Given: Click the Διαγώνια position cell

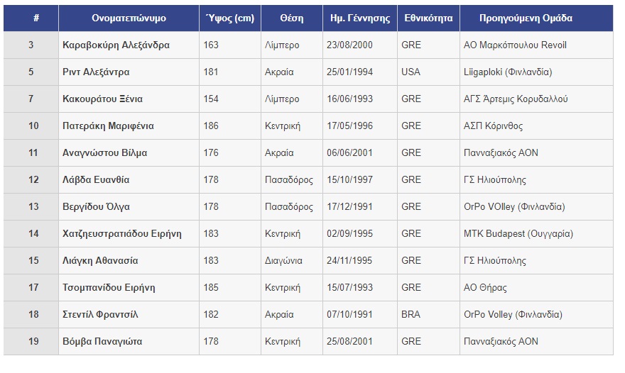Looking at the screenshot, I should click(283, 261).
